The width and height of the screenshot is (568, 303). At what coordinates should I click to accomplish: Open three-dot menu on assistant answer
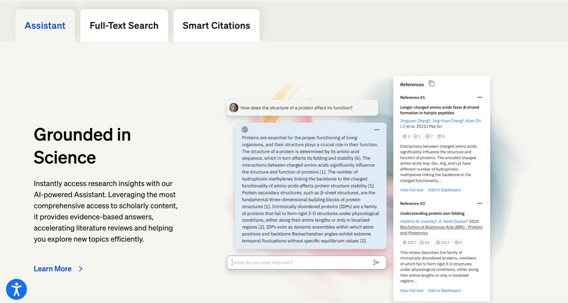377,129
